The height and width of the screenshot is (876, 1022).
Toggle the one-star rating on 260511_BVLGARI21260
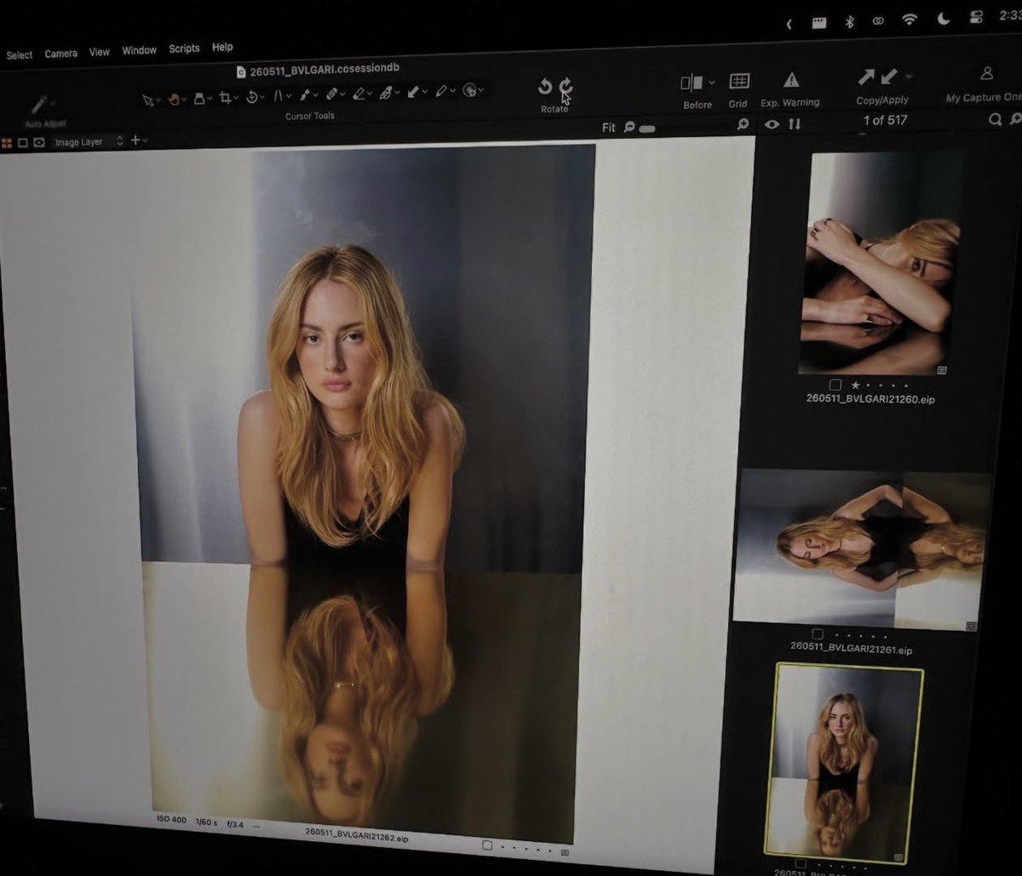point(855,385)
